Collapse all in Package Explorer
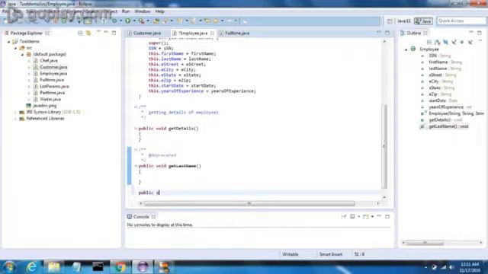This screenshot has height=274, width=488. click(x=80, y=33)
